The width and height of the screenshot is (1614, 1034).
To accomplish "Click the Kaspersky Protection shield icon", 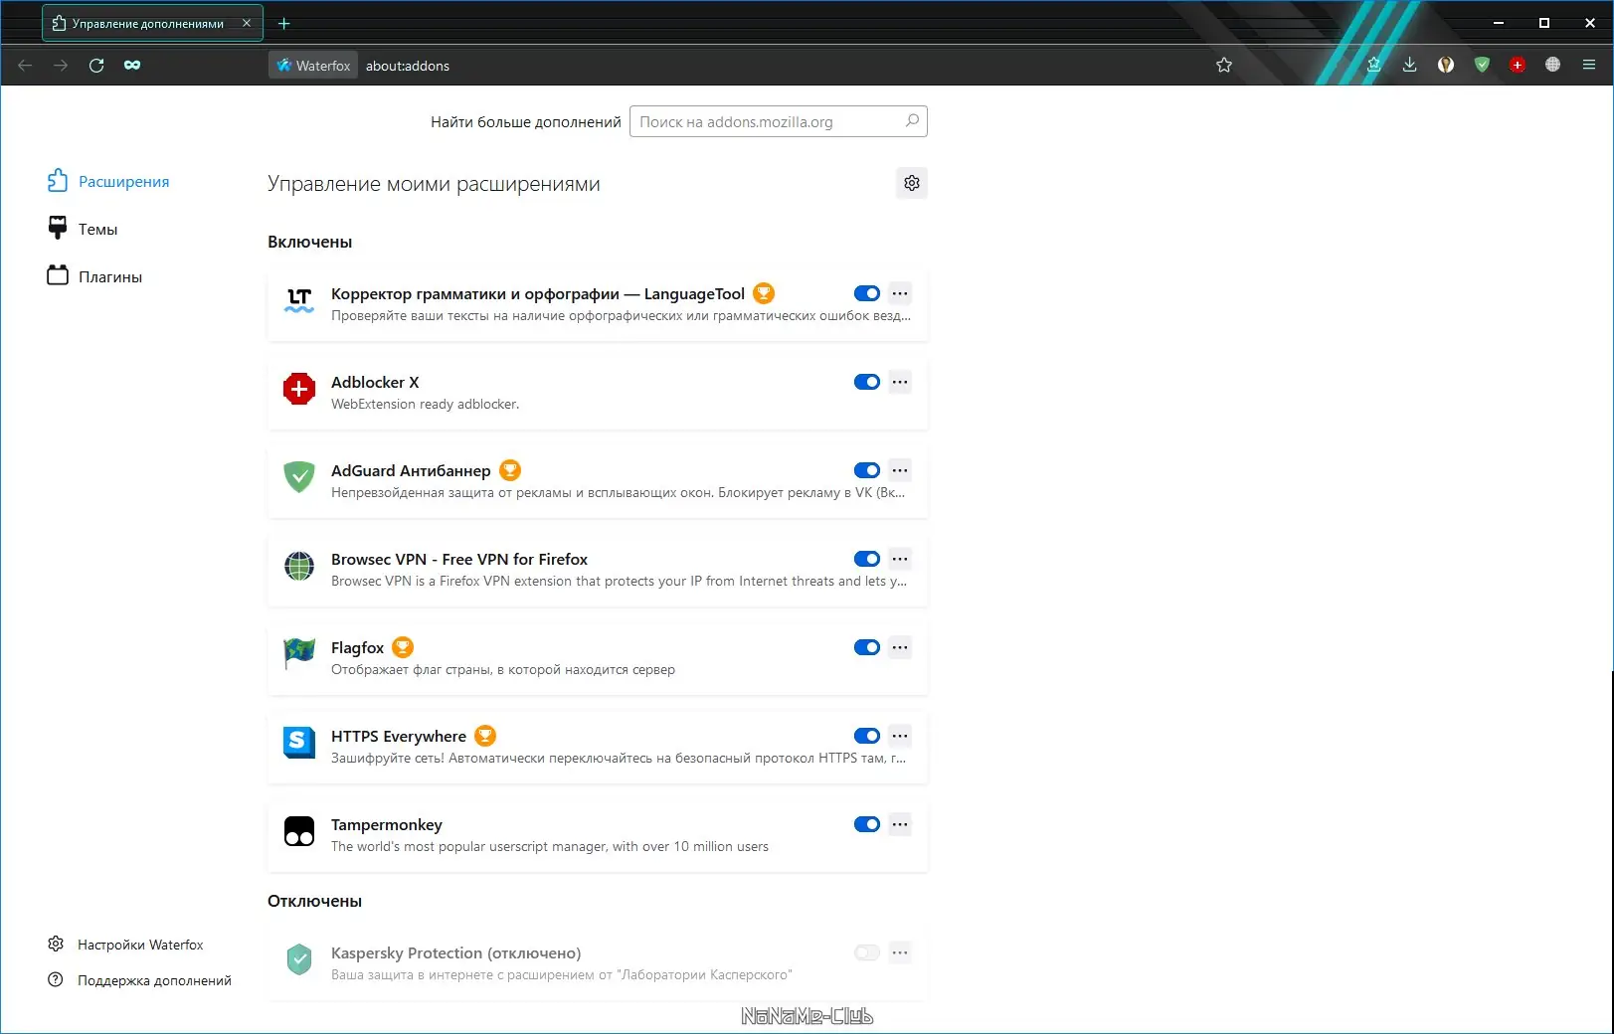I will pyautogui.click(x=299, y=960).
